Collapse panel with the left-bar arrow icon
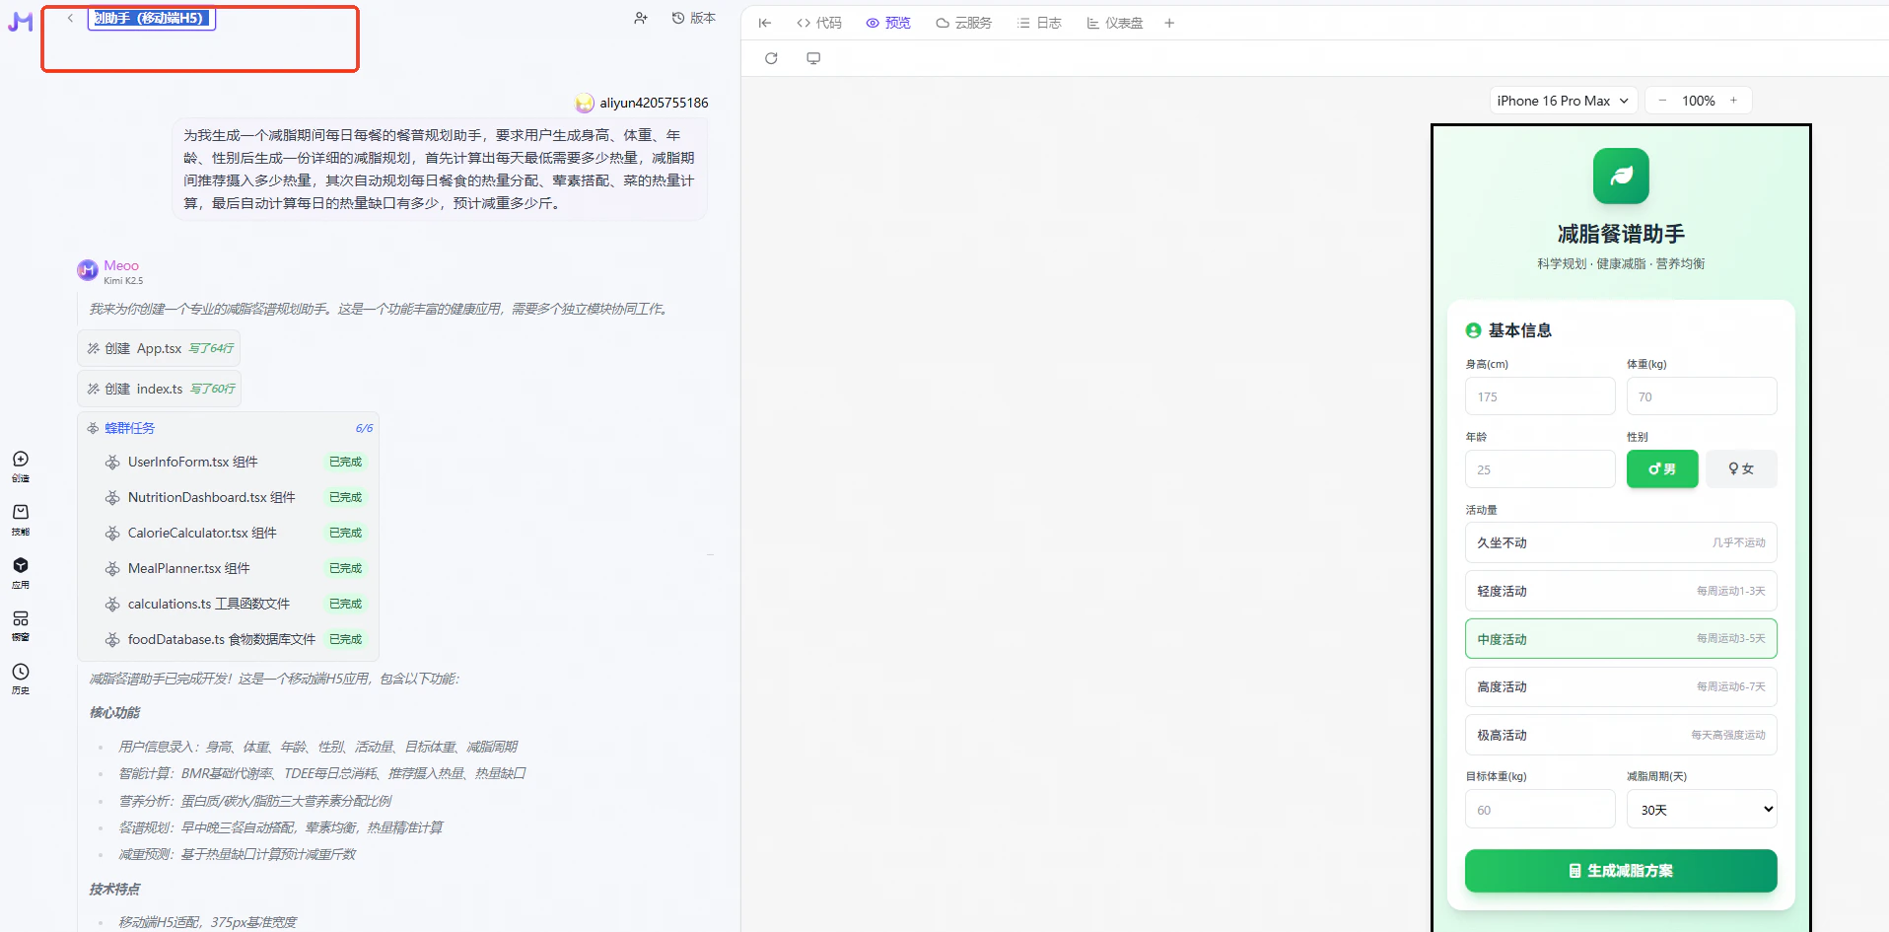The width and height of the screenshot is (1889, 932). coord(765,23)
